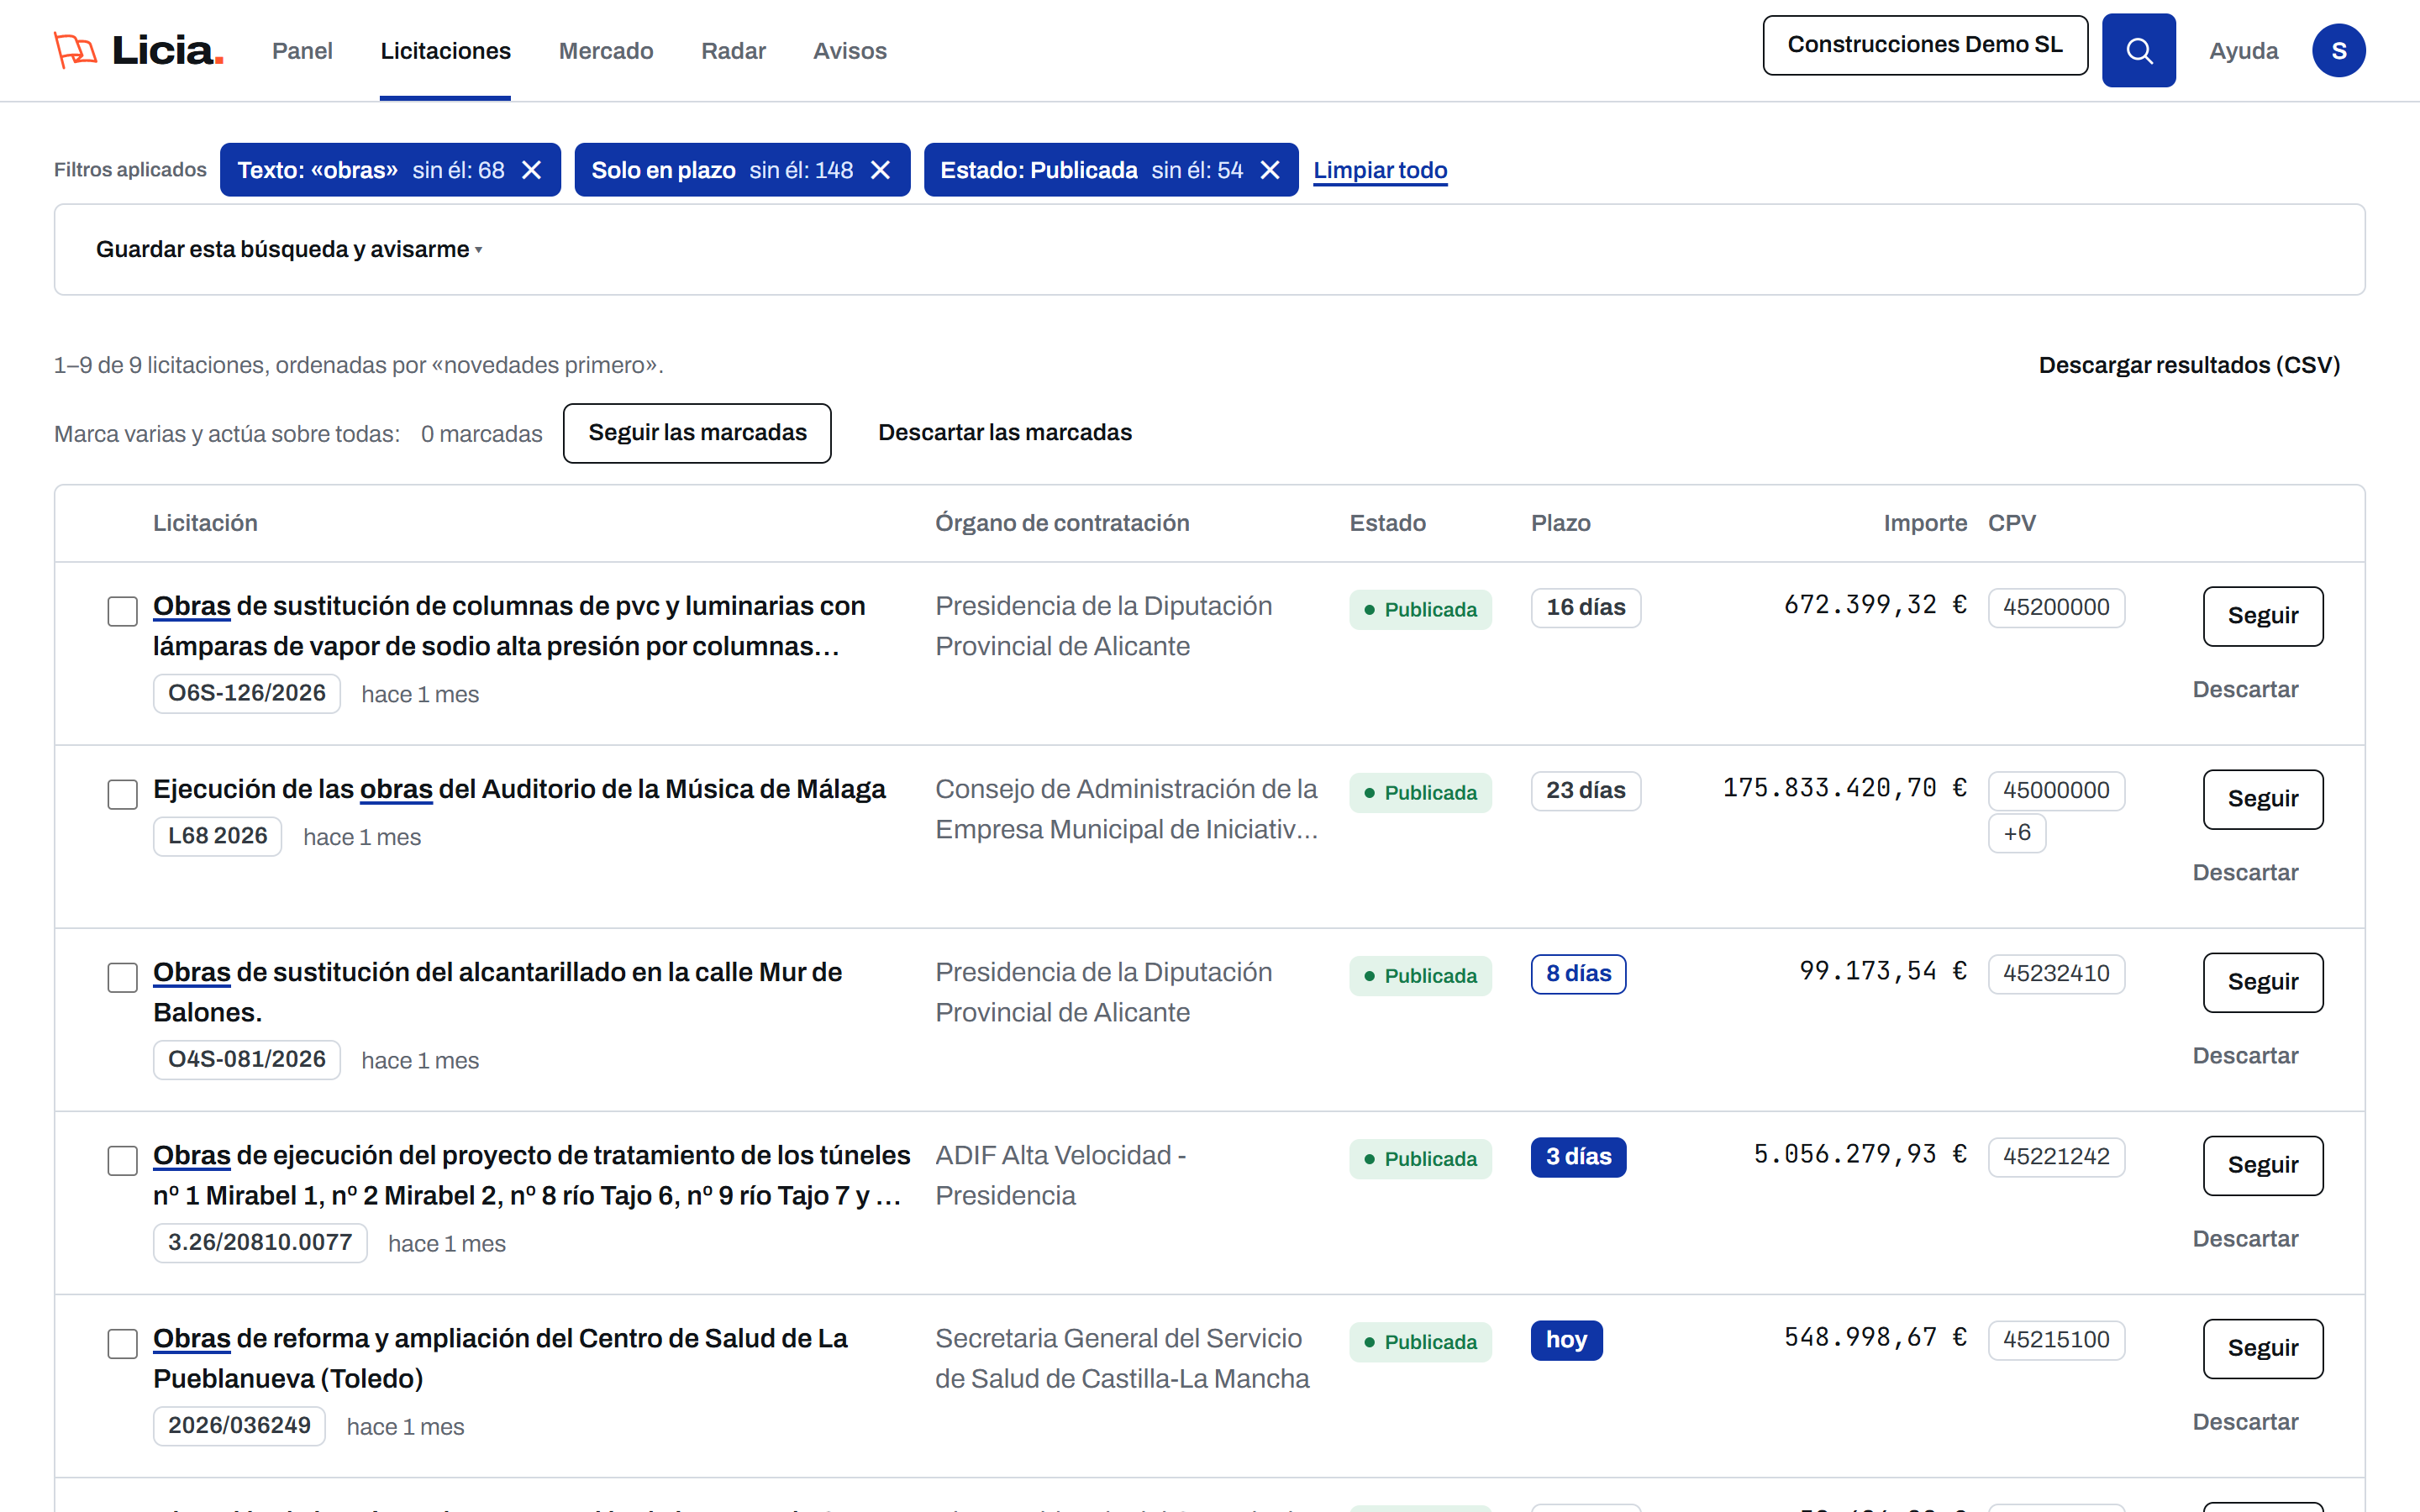Image resolution: width=2420 pixels, height=1512 pixels.
Task: Tick checkbox for ADIF túneles tender
Action: (122, 1160)
